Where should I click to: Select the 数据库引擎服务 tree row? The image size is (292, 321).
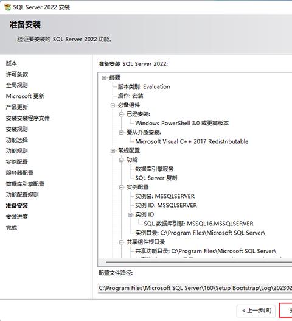point(155,169)
